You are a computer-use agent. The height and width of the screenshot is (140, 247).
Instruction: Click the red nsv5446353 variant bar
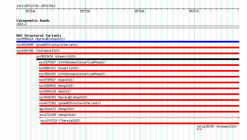(x=139, y=100)
